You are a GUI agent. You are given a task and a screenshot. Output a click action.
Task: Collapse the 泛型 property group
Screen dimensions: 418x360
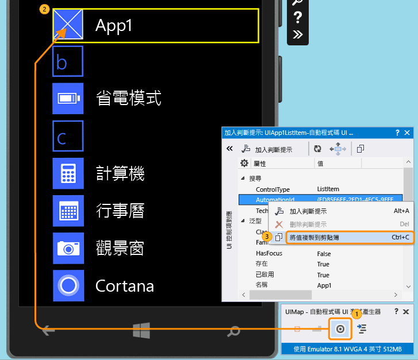coord(243,220)
